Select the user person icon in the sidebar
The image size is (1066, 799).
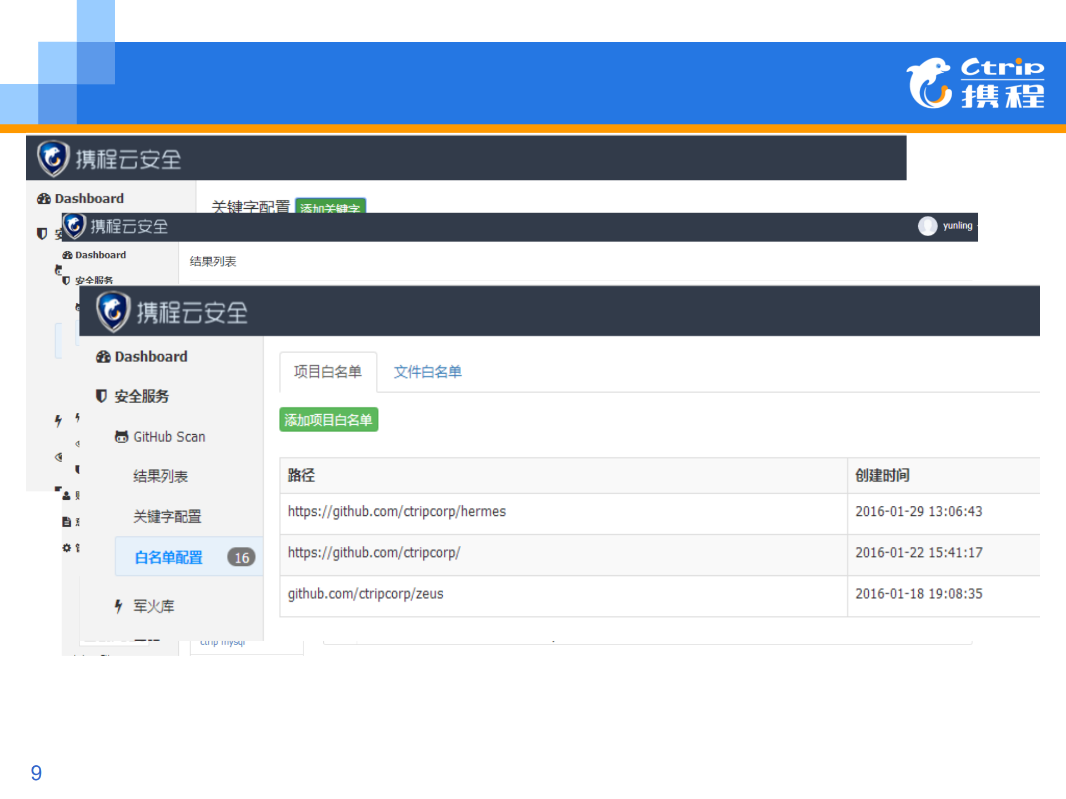point(65,495)
